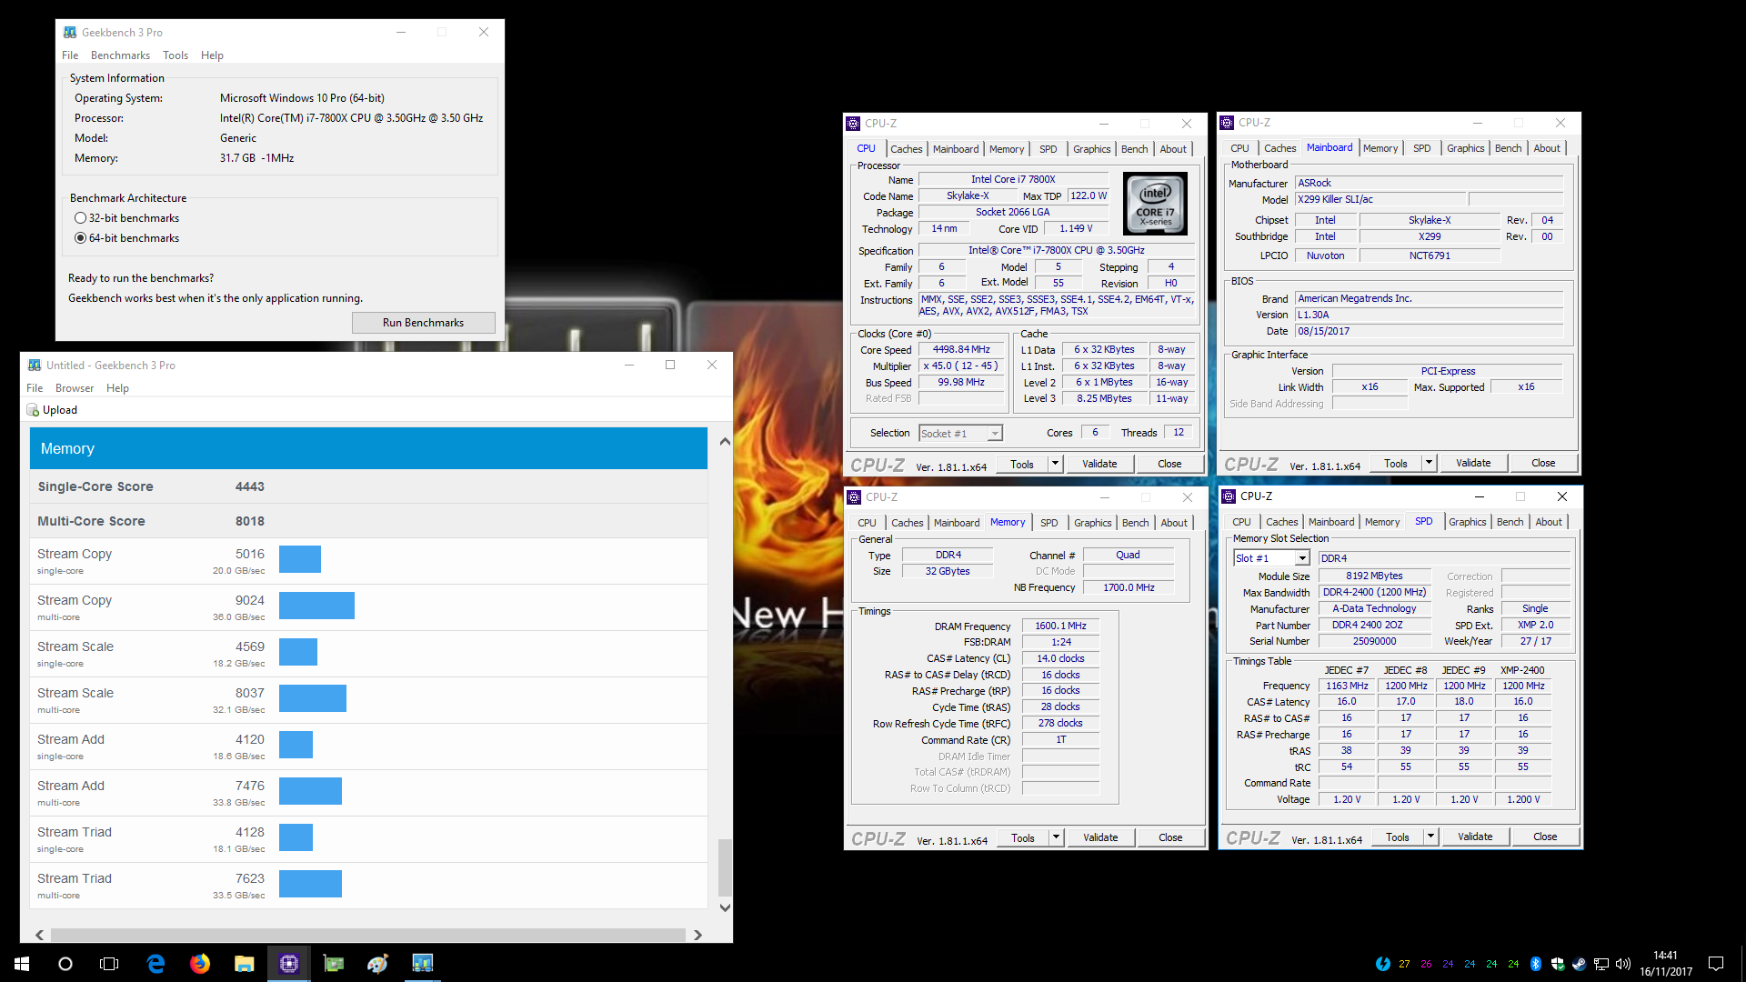1746x982 pixels.
Task: Launch Microsoft Edge from the taskbar
Action: [x=156, y=964]
